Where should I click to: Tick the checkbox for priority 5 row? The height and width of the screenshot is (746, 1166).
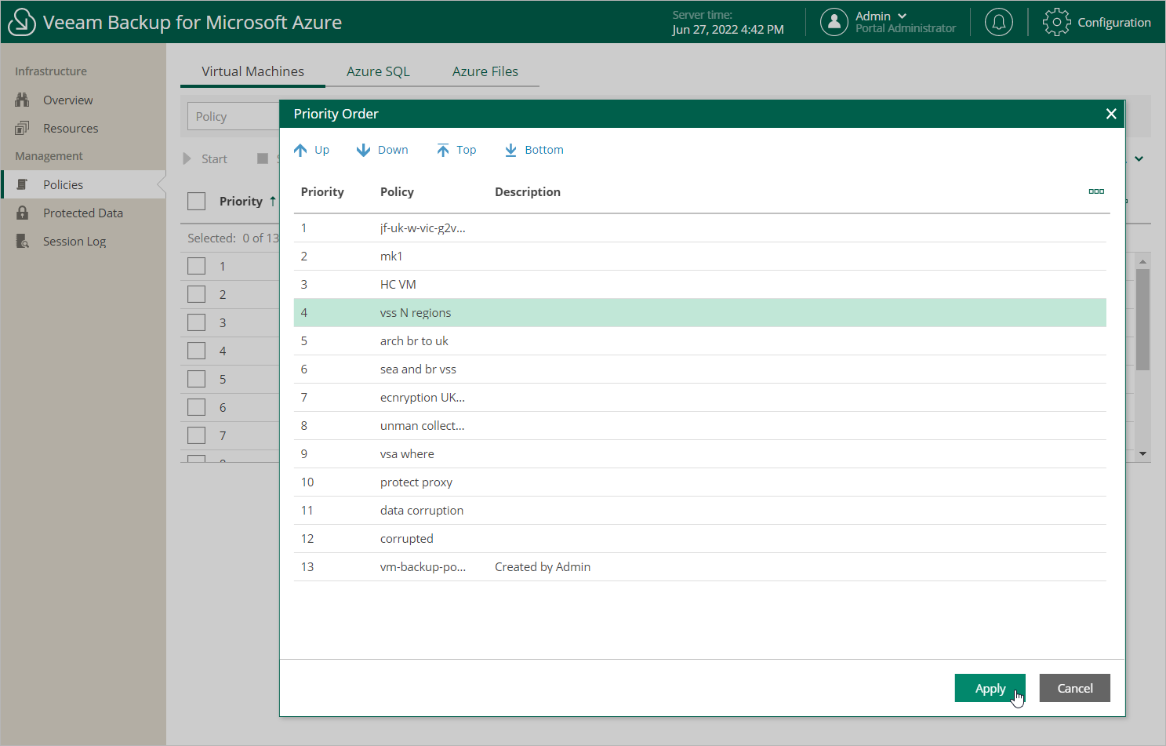coord(197,379)
